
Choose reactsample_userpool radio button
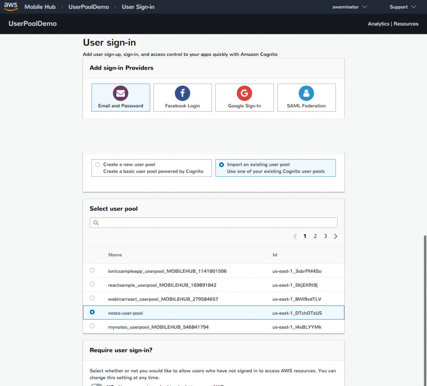(x=92, y=284)
